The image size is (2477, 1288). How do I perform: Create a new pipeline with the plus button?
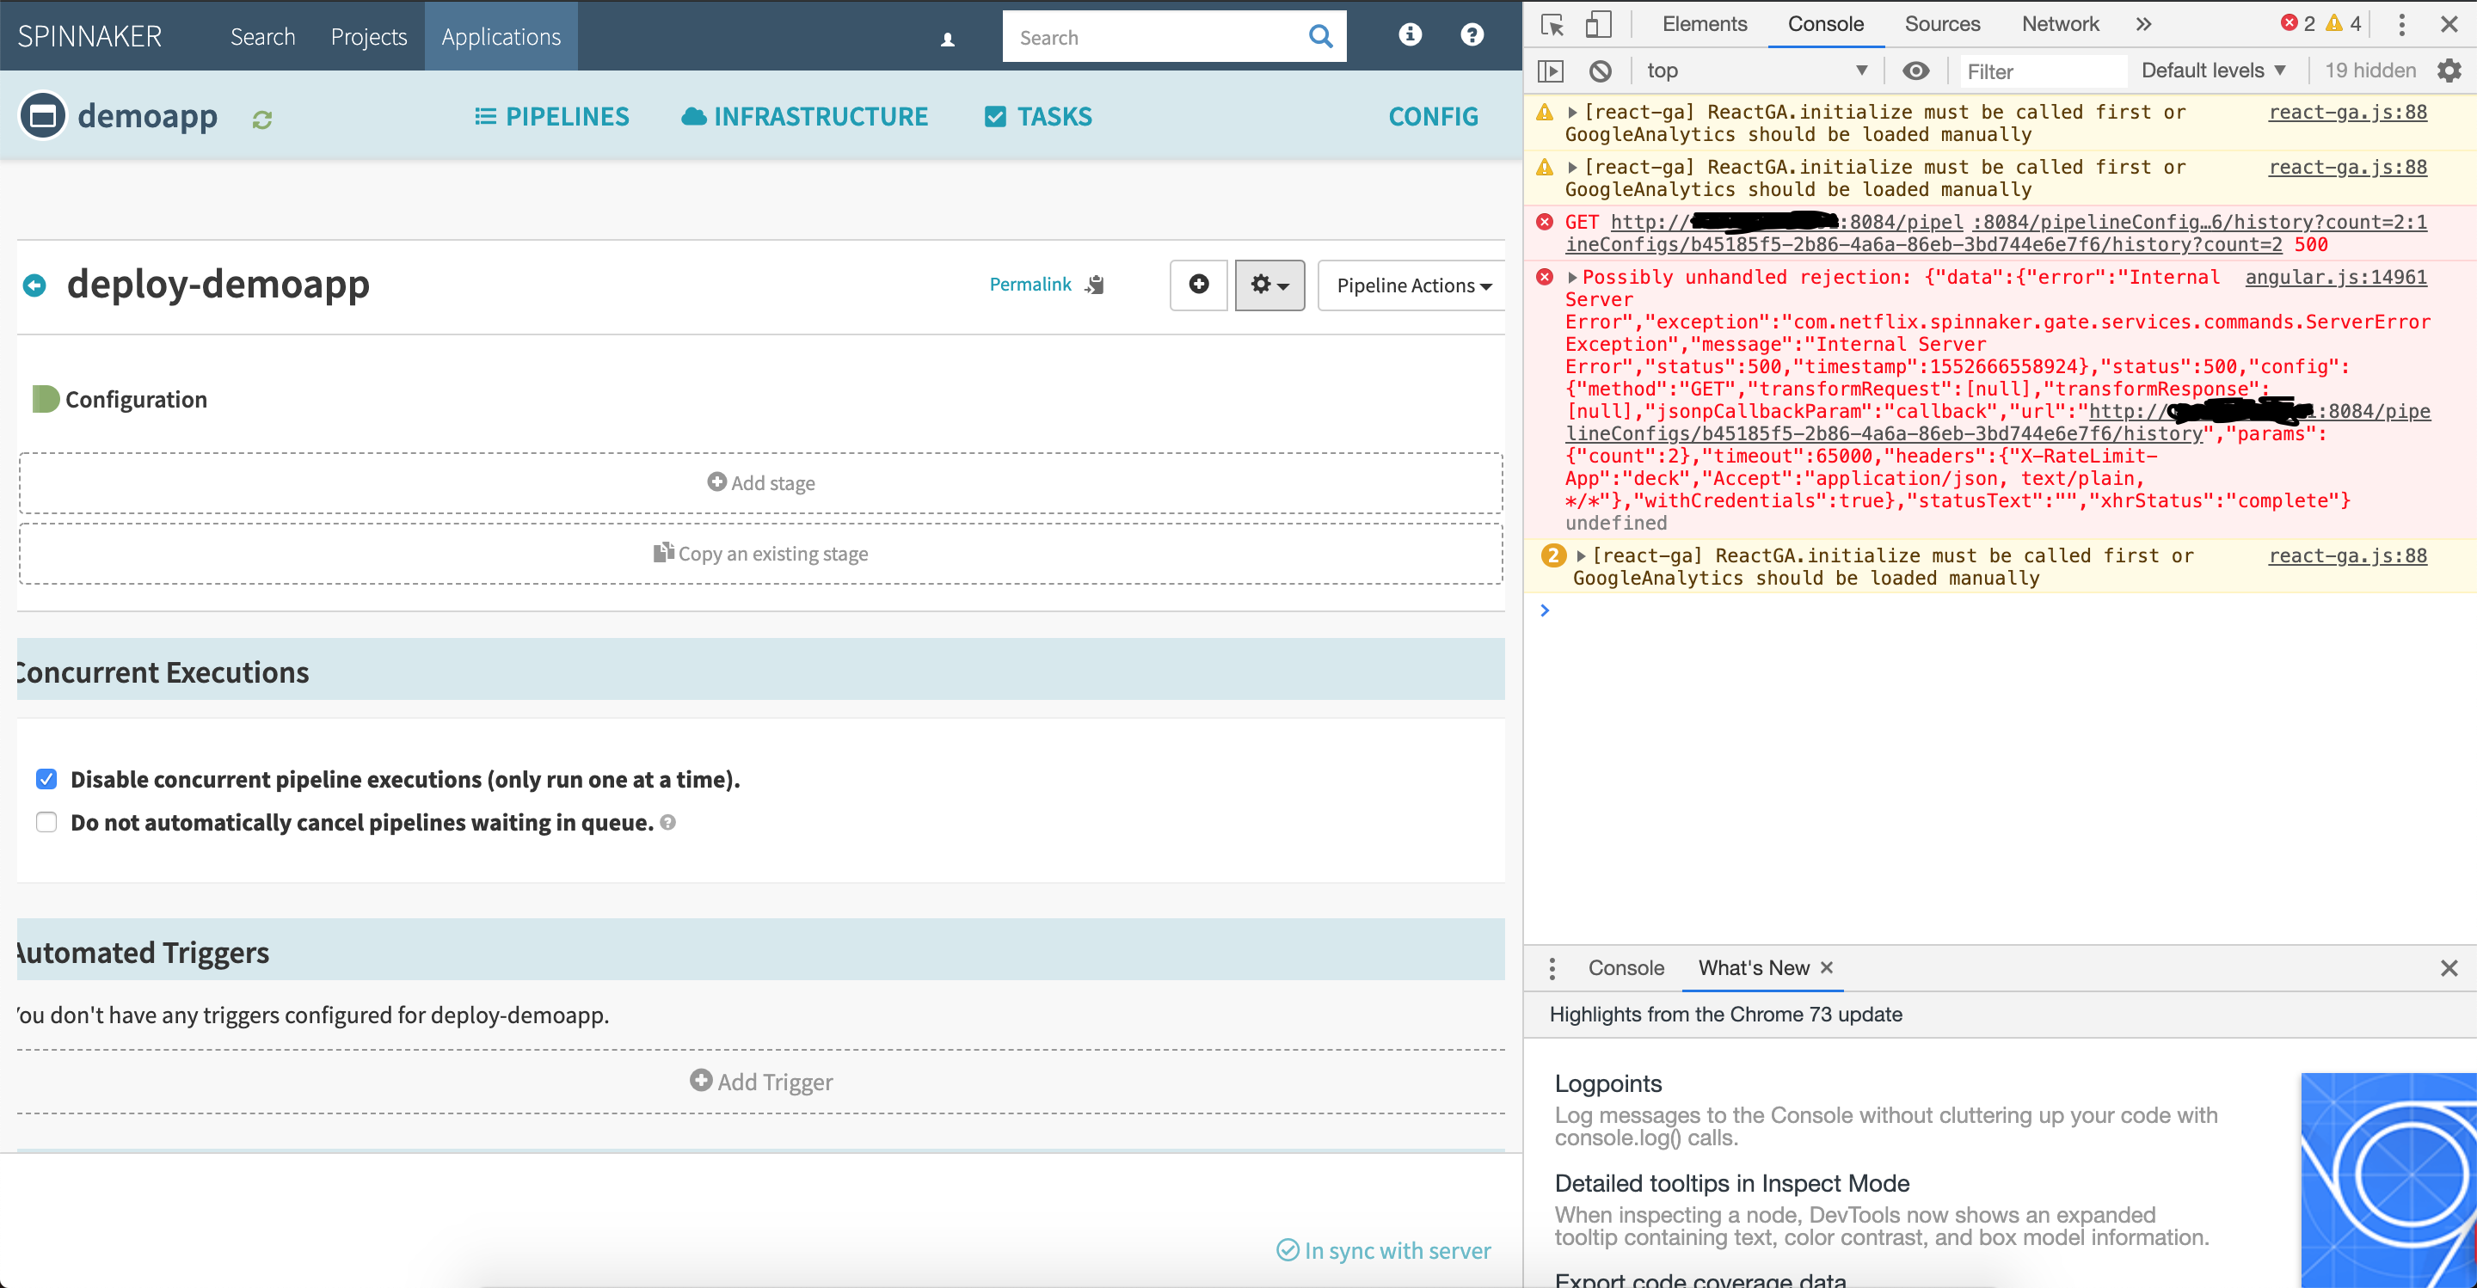pos(1197,285)
